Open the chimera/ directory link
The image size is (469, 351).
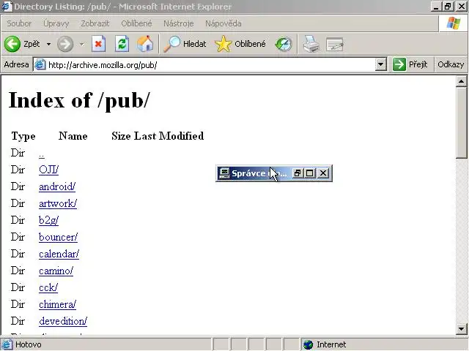coord(57,304)
